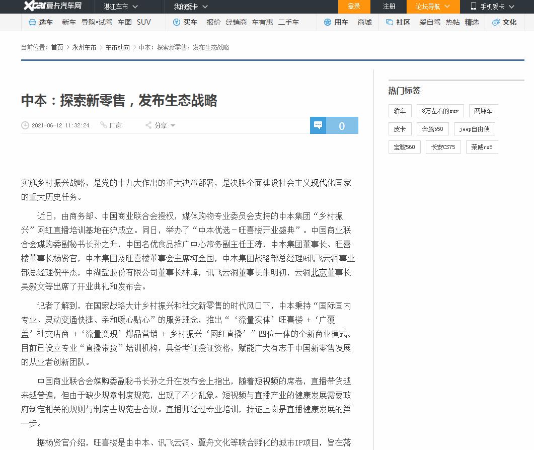Click the icon beside 文化
Viewport: 534px width, 450px height.
click(496, 22)
